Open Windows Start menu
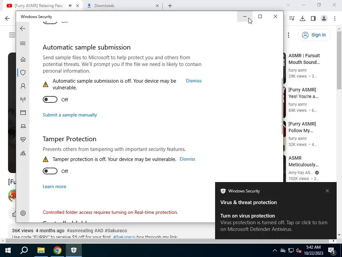 pyautogui.click(x=8, y=250)
